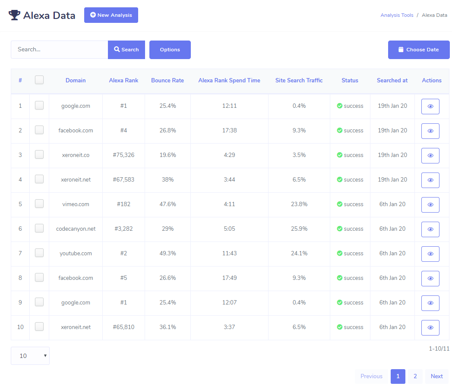
Task: Open details for row 10 xeroneit.net
Action: tap(430, 328)
